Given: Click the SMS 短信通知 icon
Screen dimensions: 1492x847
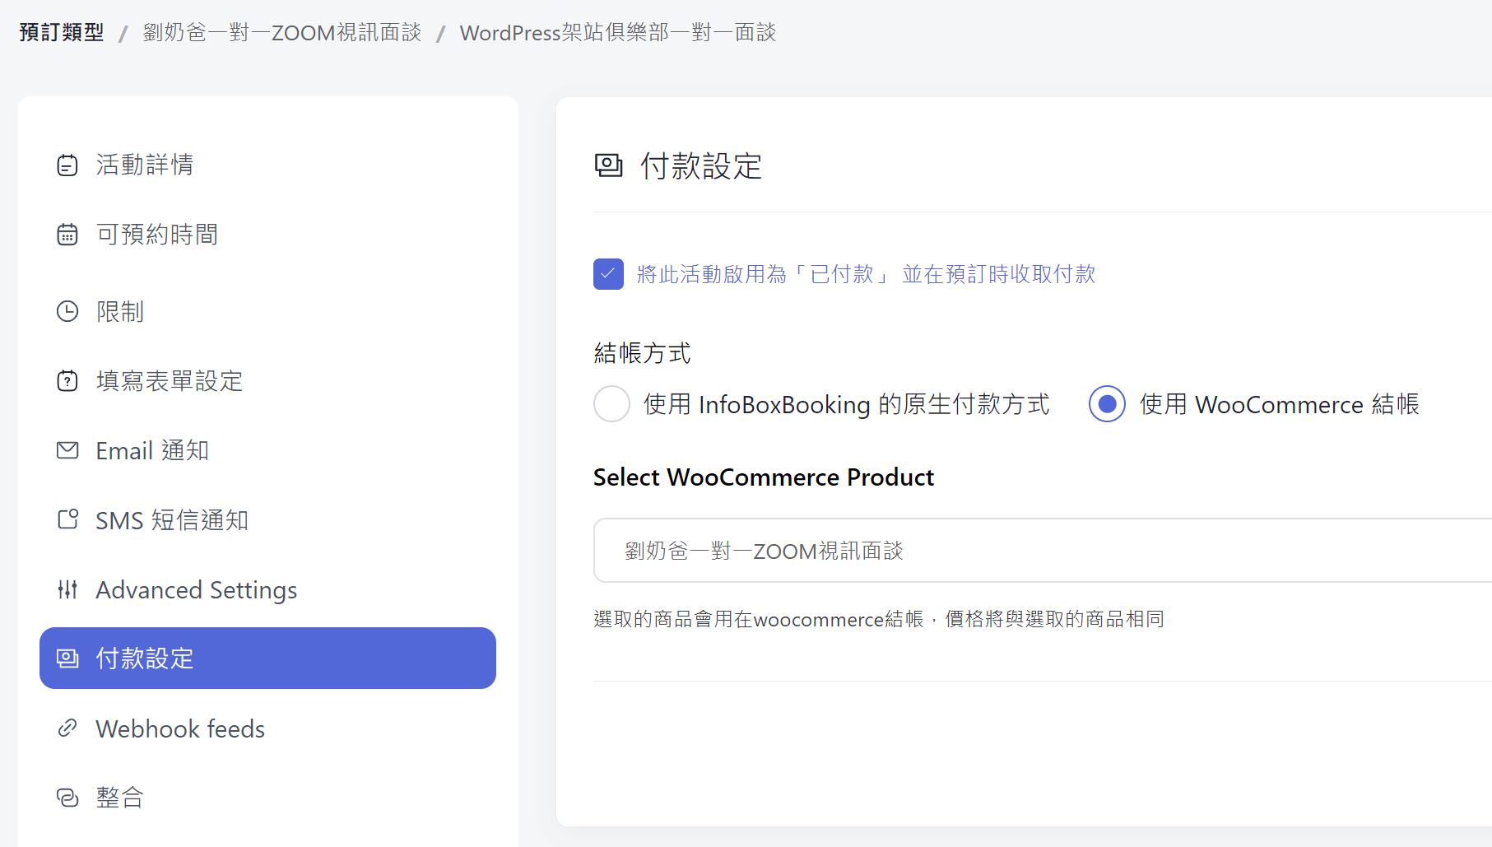Looking at the screenshot, I should pyautogui.click(x=67, y=519).
